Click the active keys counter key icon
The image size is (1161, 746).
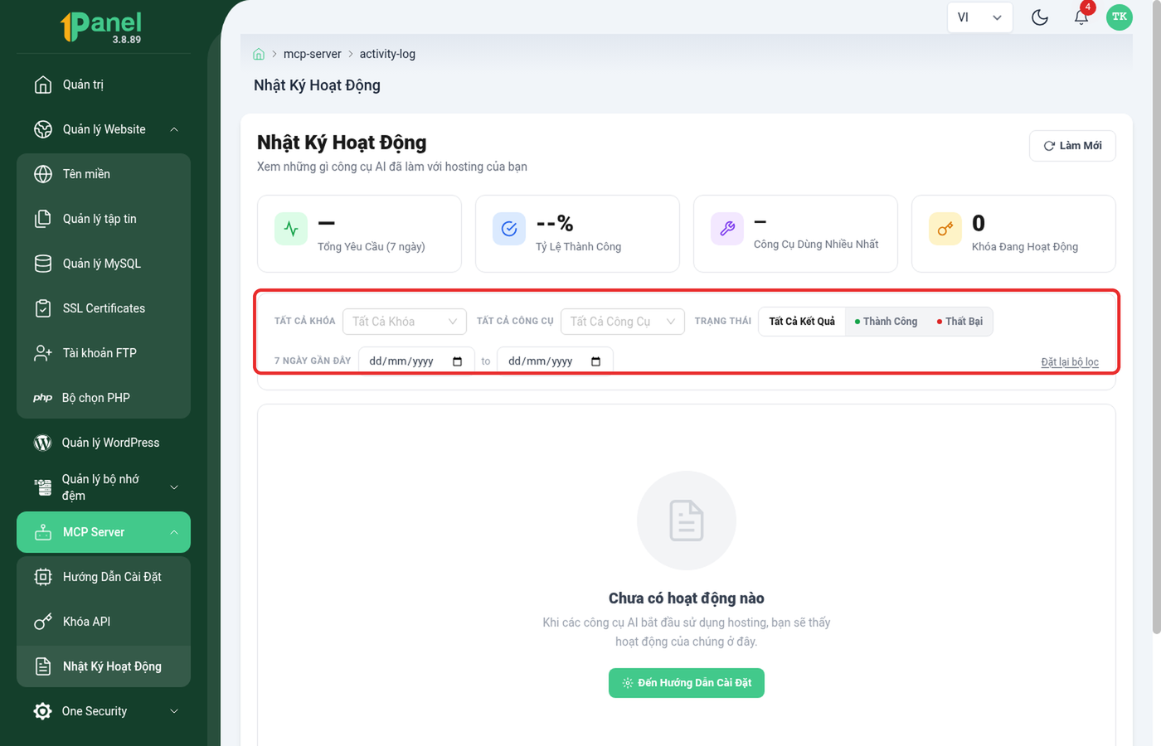point(945,229)
